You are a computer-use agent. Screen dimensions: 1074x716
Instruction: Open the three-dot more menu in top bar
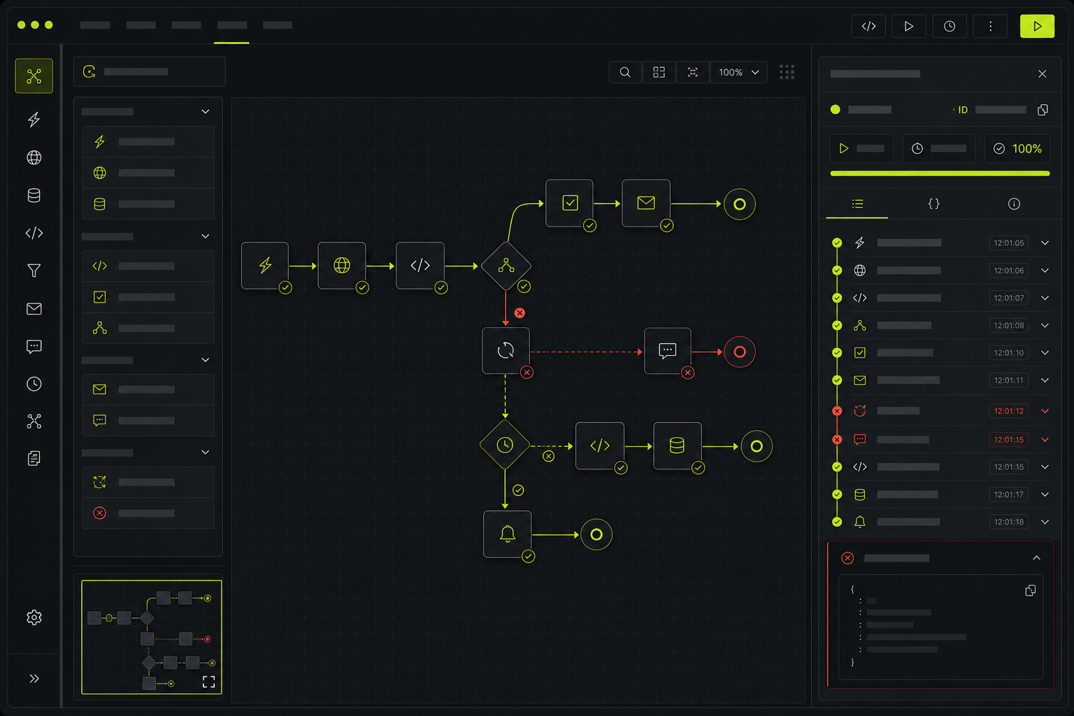pyautogui.click(x=990, y=26)
